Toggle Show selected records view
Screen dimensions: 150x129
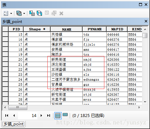click(65, 115)
